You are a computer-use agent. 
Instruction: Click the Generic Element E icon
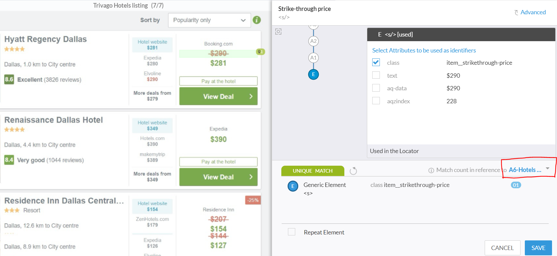(x=293, y=186)
